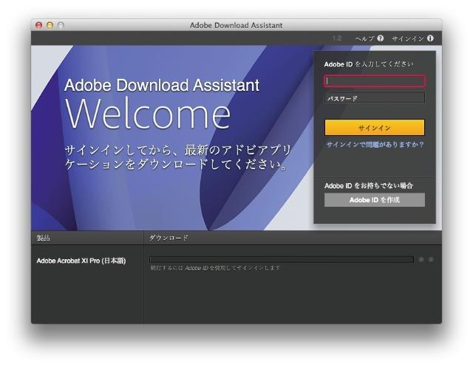Select the サインイン text item in top bar
The height and width of the screenshot is (367, 473).
(407, 38)
